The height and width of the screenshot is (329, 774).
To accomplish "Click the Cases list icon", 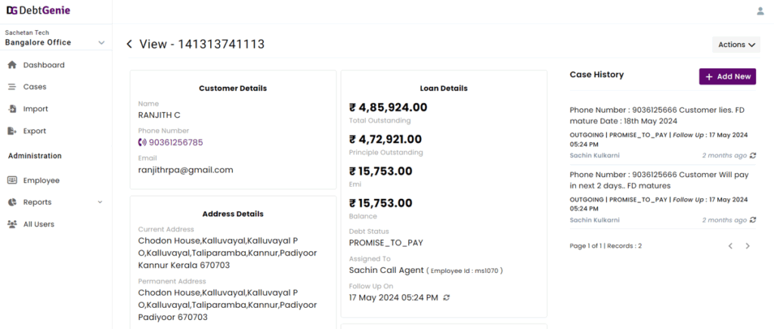I will click(12, 86).
